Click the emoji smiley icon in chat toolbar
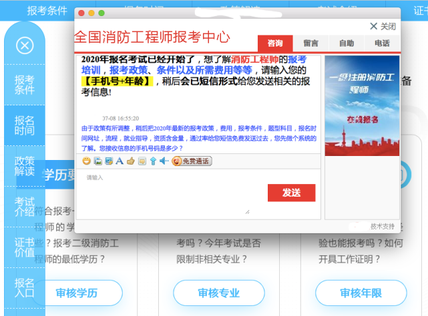Screen dimensions: 428x316 tap(86, 161)
